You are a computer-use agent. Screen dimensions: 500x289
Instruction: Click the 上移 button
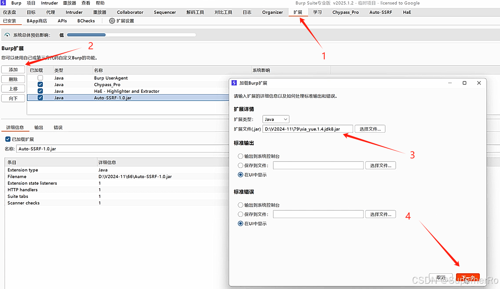point(13,88)
